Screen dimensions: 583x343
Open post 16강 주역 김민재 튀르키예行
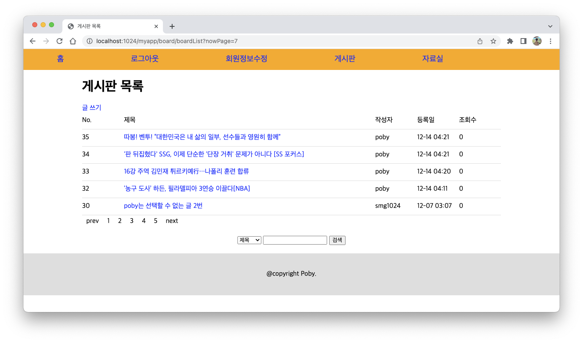[x=186, y=171]
